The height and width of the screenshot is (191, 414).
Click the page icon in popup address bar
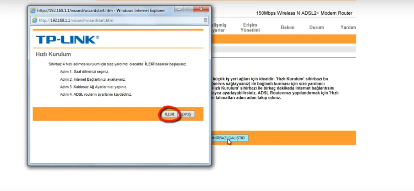(x=35, y=20)
